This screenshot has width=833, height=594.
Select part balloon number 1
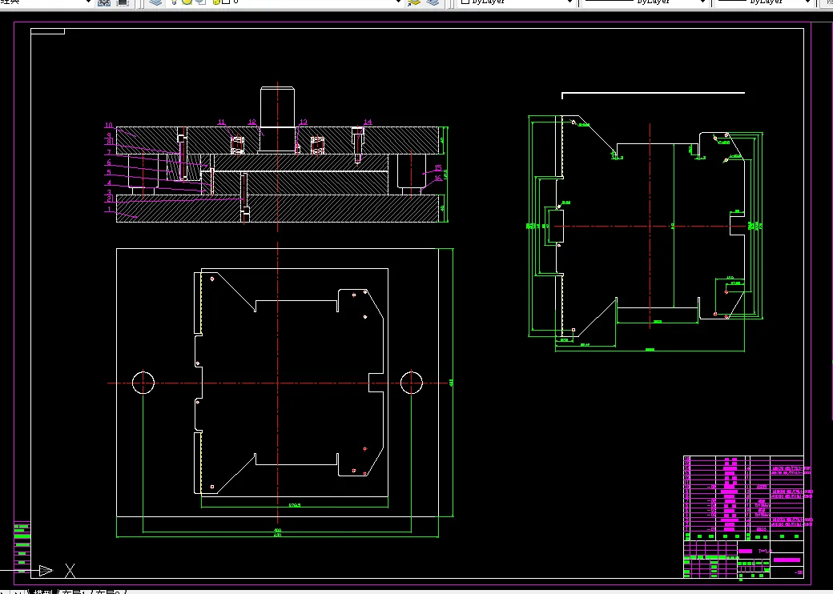point(109,210)
